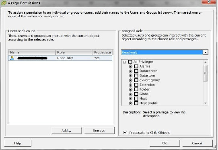Check the Alarms privilege checkbox

[136, 66]
